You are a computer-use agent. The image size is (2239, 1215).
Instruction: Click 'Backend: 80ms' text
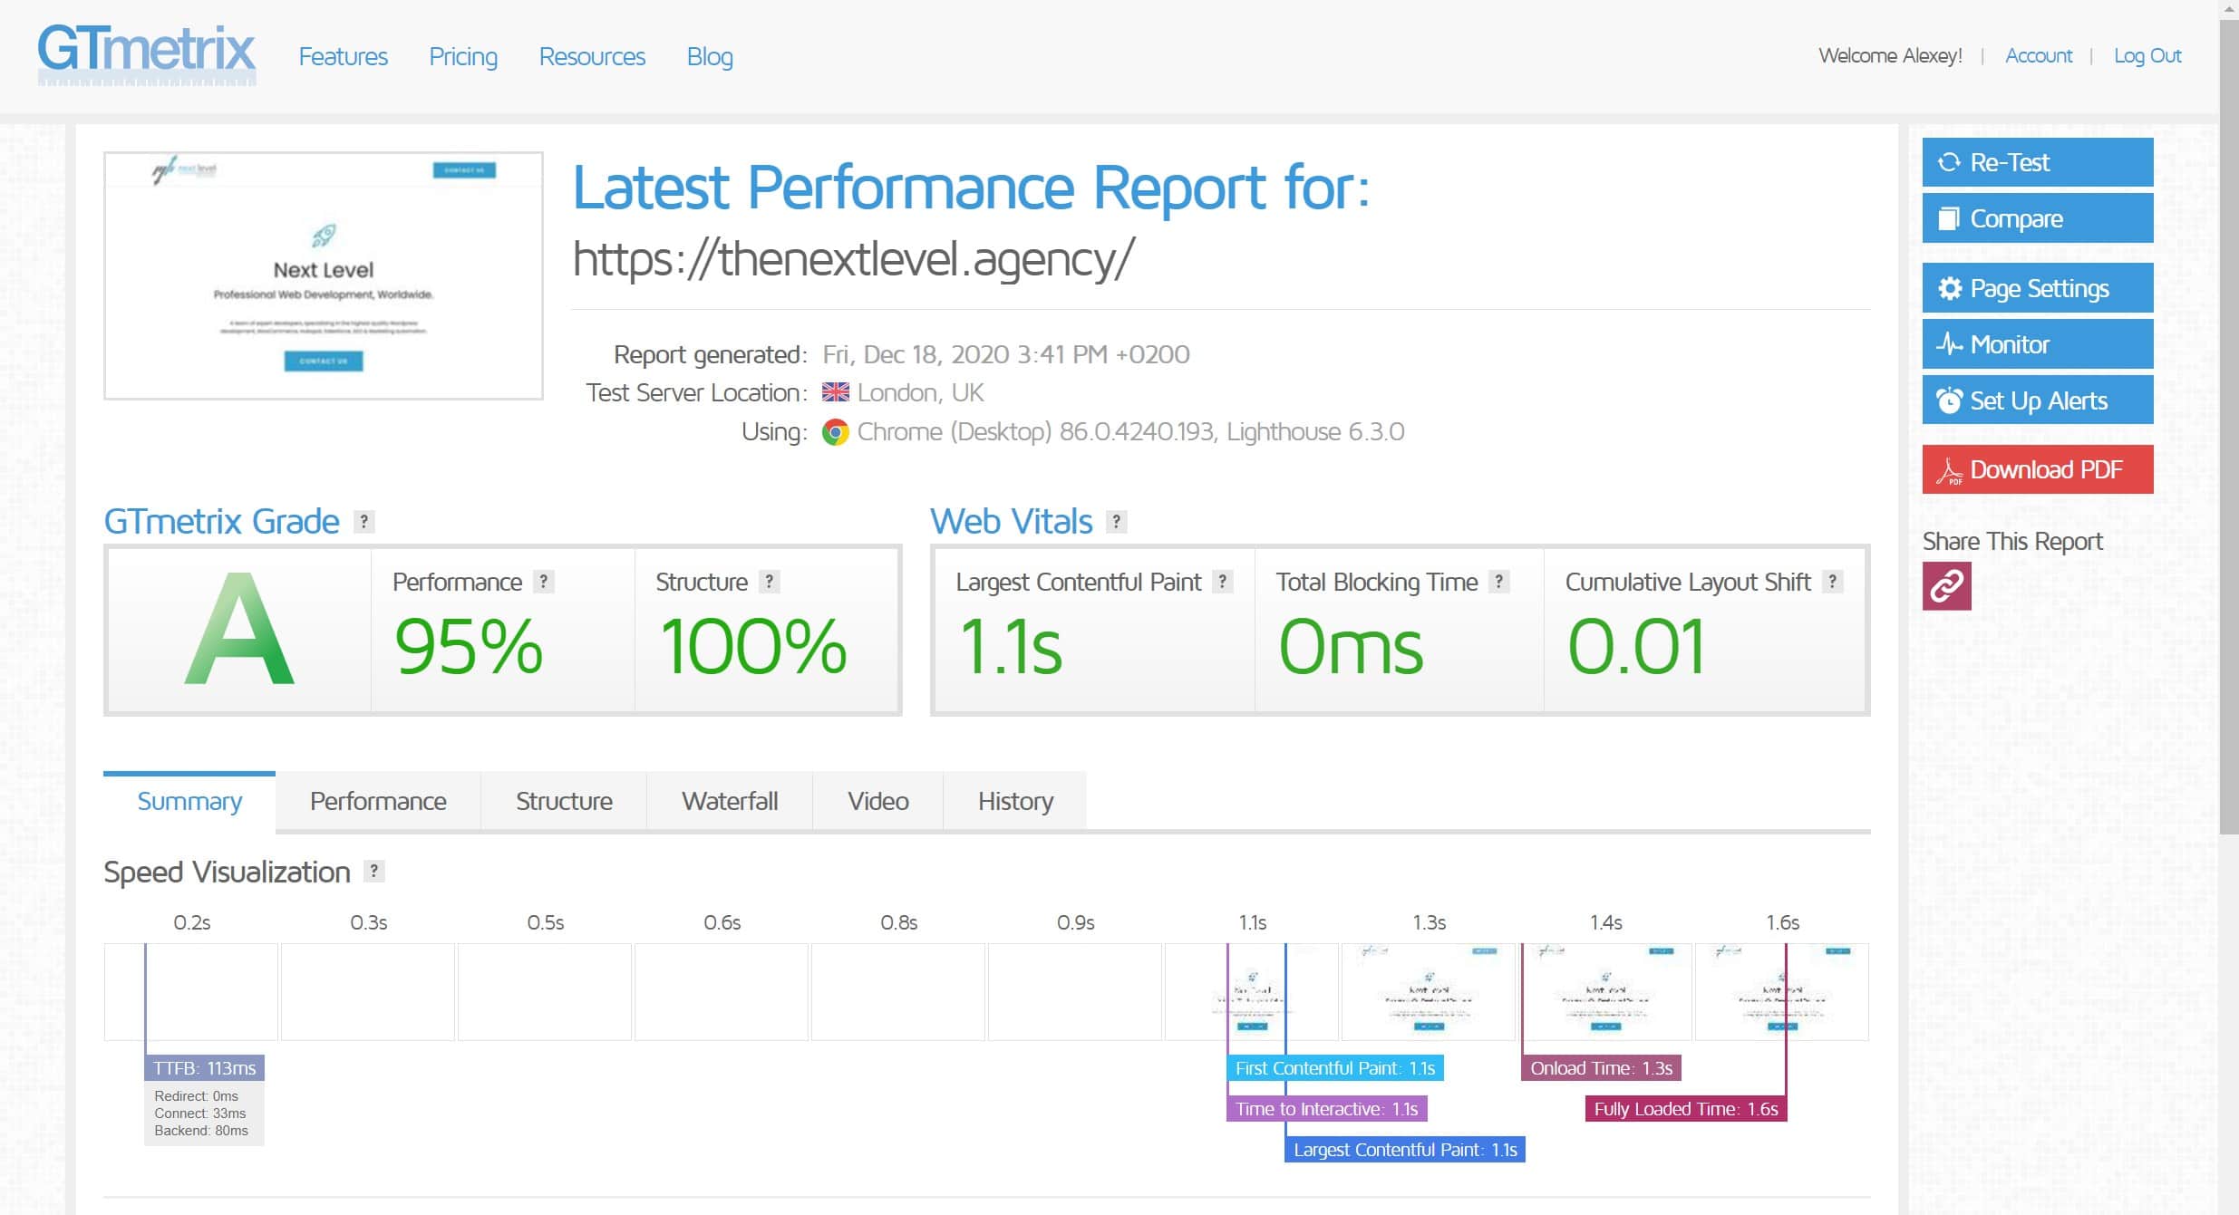[201, 1131]
